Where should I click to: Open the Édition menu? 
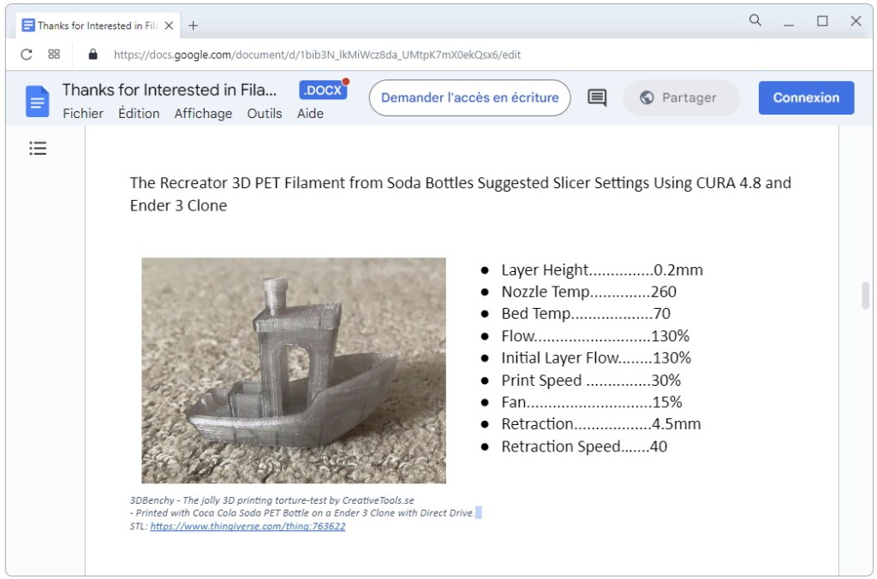(139, 114)
